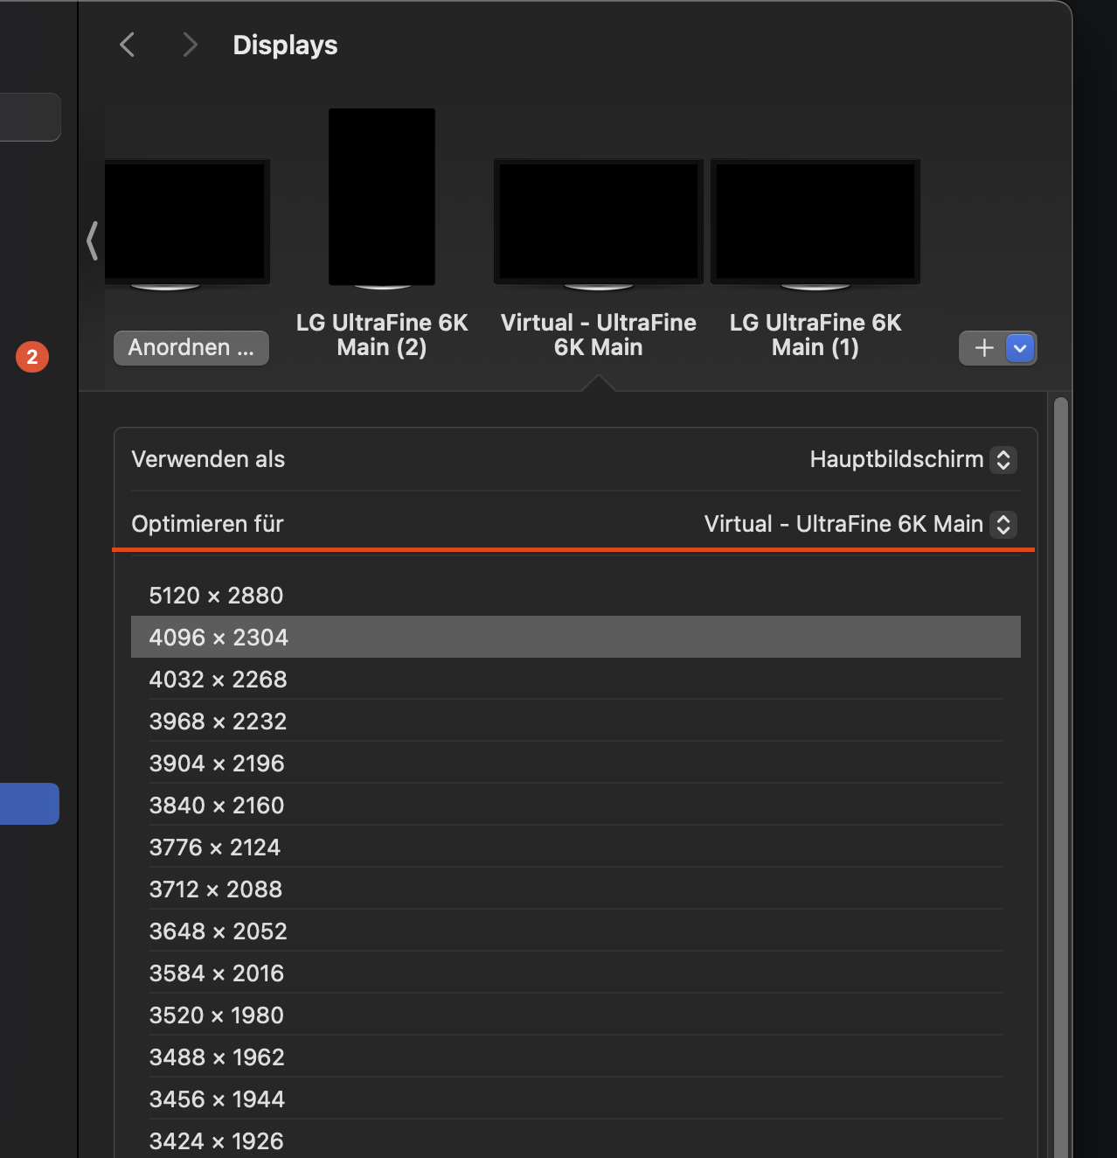Click the sidebar search field at top left
Image resolution: width=1117 pixels, height=1158 pixels.
click(29, 117)
